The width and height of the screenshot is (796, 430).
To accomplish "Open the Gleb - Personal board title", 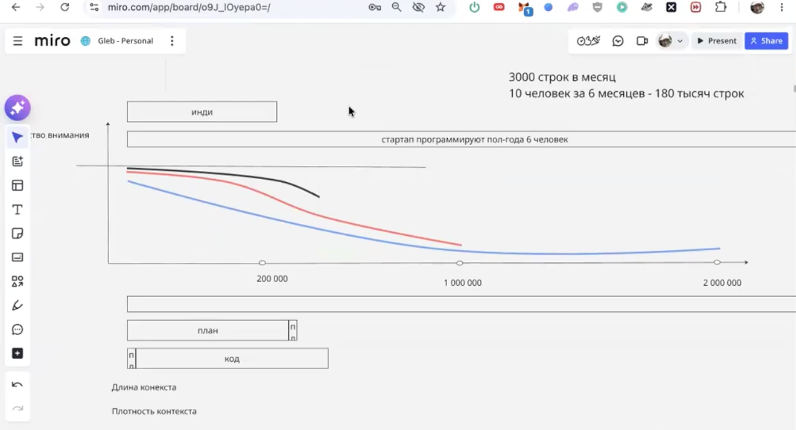I will tap(125, 41).
